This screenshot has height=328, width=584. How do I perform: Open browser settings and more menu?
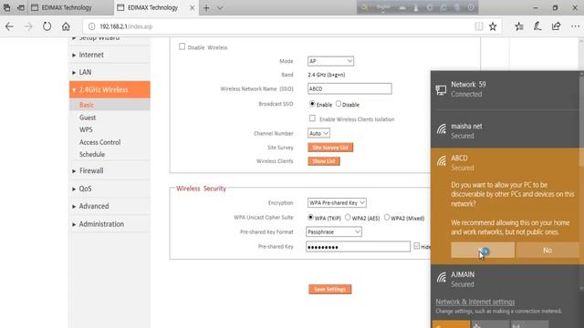(575, 26)
